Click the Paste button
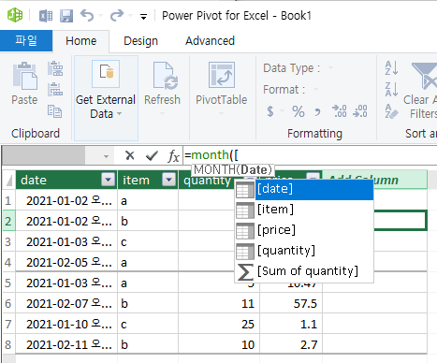This screenshot has width=437, height=363. 24,83
